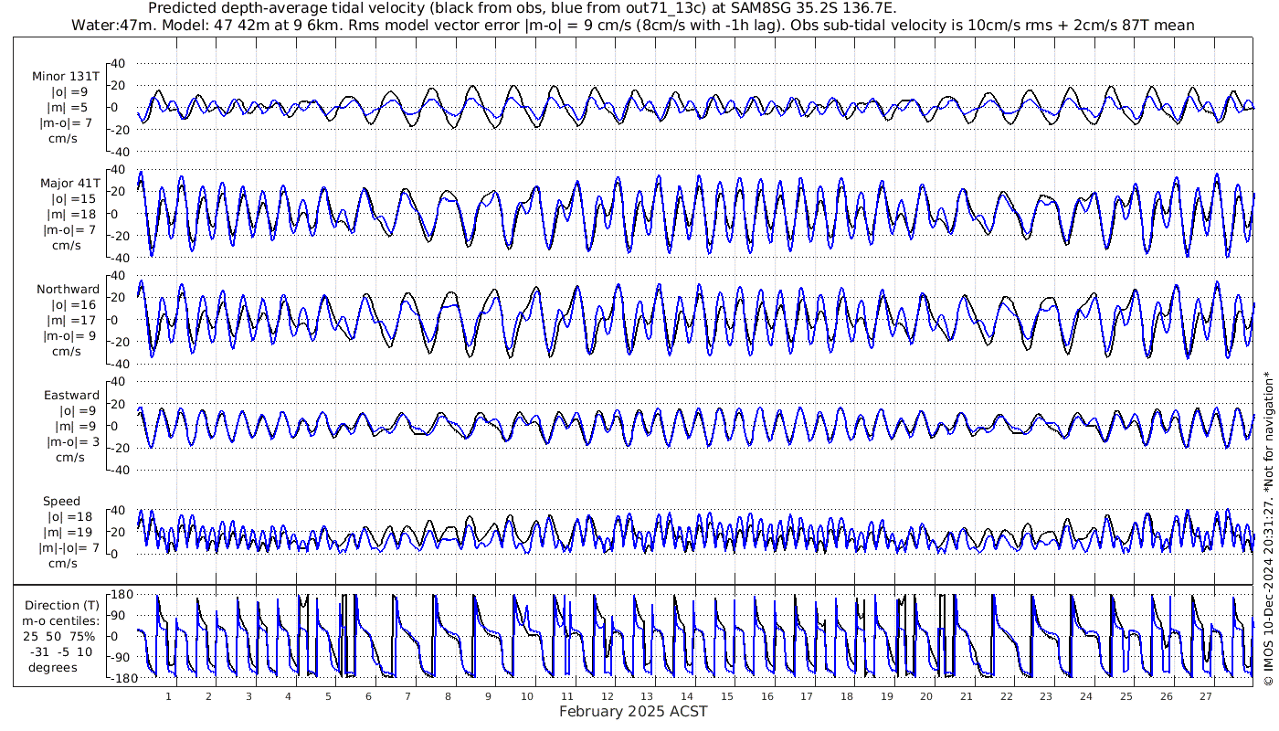Click day '5' on the date axis
Screen dimensions: 1279x731
328,696
